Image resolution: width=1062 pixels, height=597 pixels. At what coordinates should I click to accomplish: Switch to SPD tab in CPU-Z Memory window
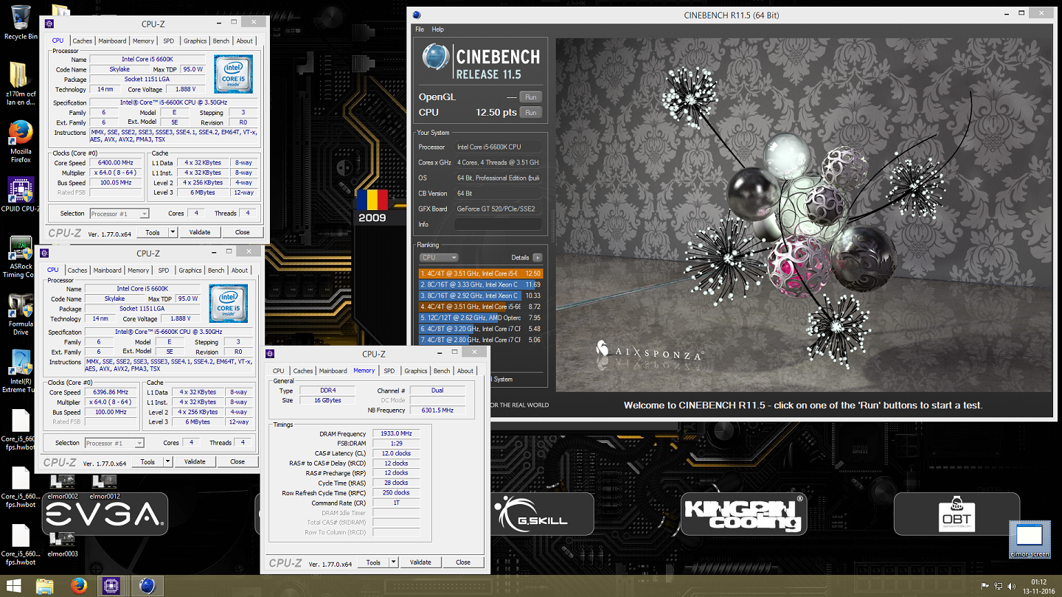click(x=389, y=371)
